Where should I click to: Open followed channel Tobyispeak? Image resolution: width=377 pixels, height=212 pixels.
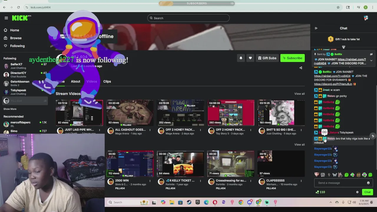pos(25,92)
